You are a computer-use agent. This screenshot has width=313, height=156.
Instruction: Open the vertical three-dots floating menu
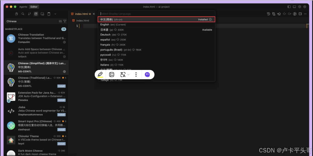pyautogui.click(x=136, y=75)
